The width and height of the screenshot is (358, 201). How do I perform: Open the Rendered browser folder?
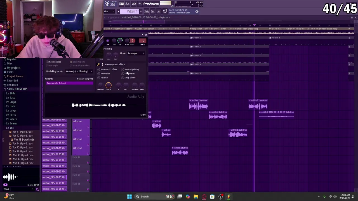coord(13,85)
